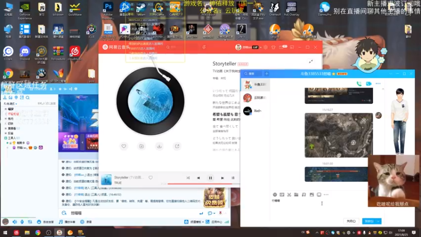Open the channel mode dropdown in YY
The width and height of the screenshot is (421, 237).
pyautogui.click(x=11, y=104)
